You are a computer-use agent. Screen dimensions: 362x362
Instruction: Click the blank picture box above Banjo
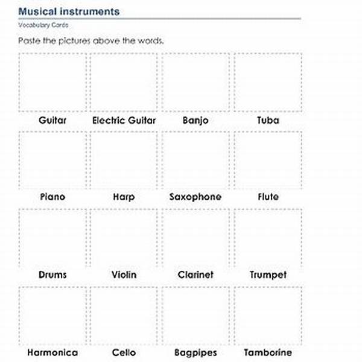click(x=195, y=83)
